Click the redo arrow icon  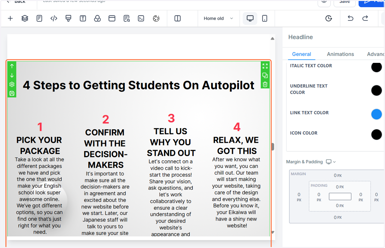click(365, 18)
